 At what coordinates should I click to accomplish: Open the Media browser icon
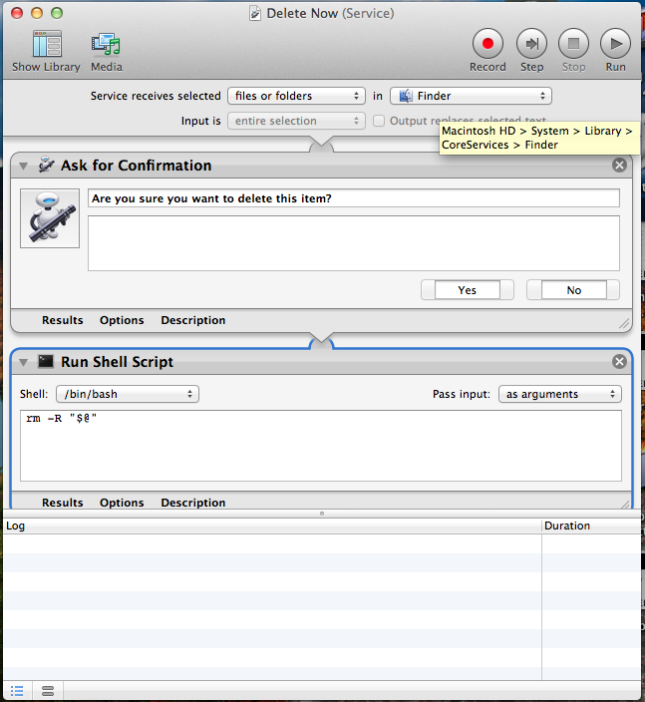click(106, 44)
